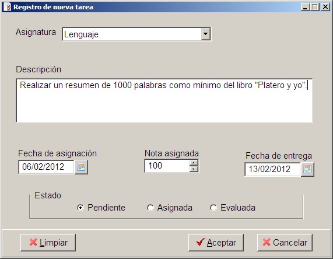Click the Asignatura combo box showing Lenguaje
The width and height of the screenshot is (333, 259).
pyautogui.click(x=136, y=34)
